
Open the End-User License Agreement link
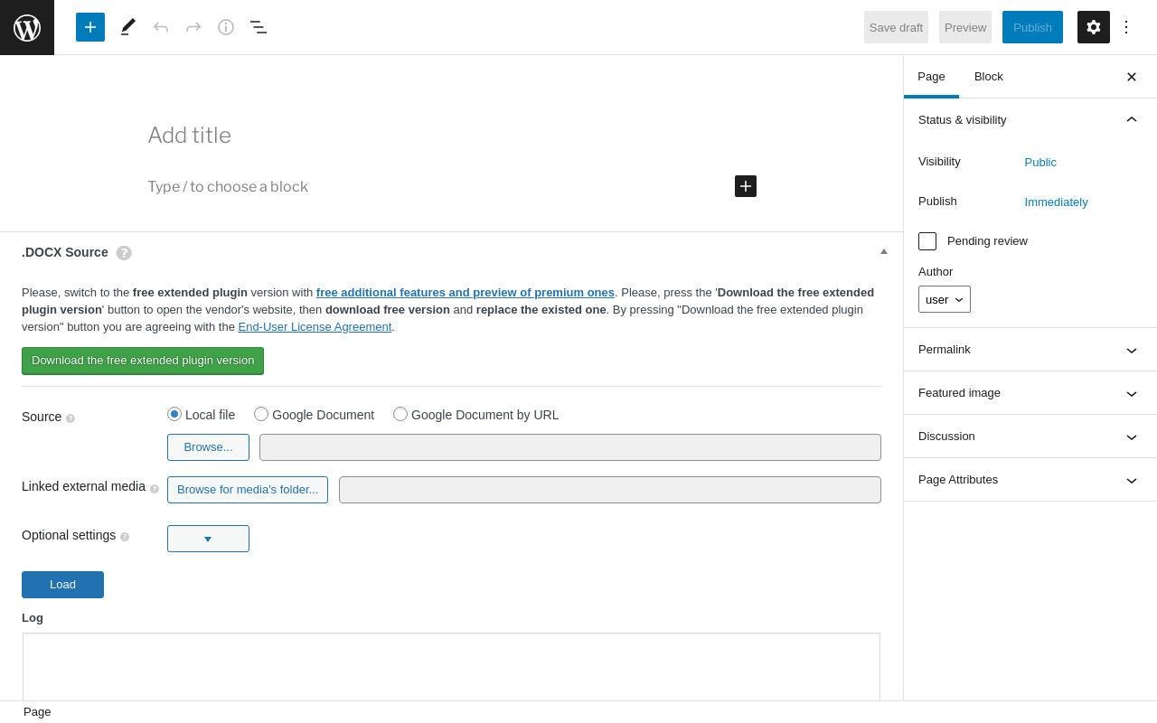[315, 327]
